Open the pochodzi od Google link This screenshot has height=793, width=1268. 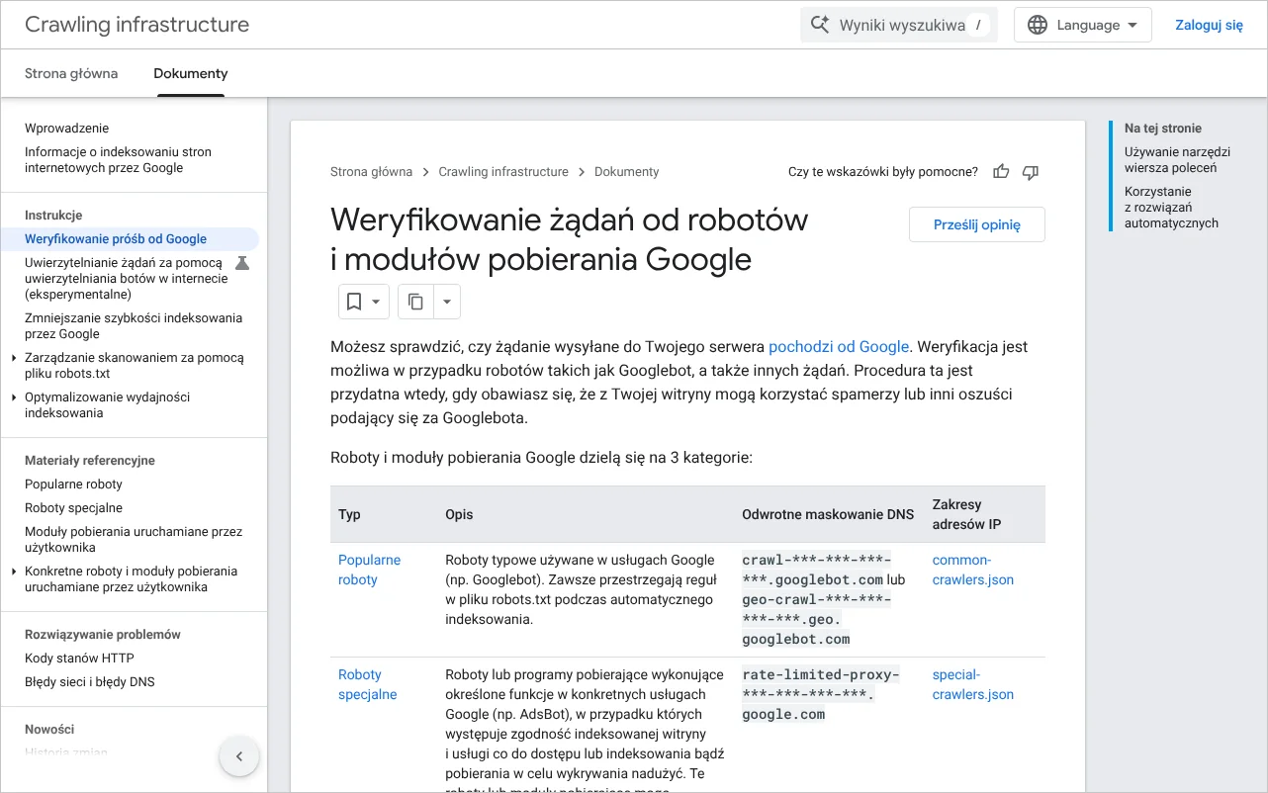click(x=839, y=347)
